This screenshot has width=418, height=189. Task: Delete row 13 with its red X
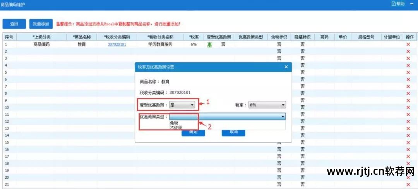point(408,128)
